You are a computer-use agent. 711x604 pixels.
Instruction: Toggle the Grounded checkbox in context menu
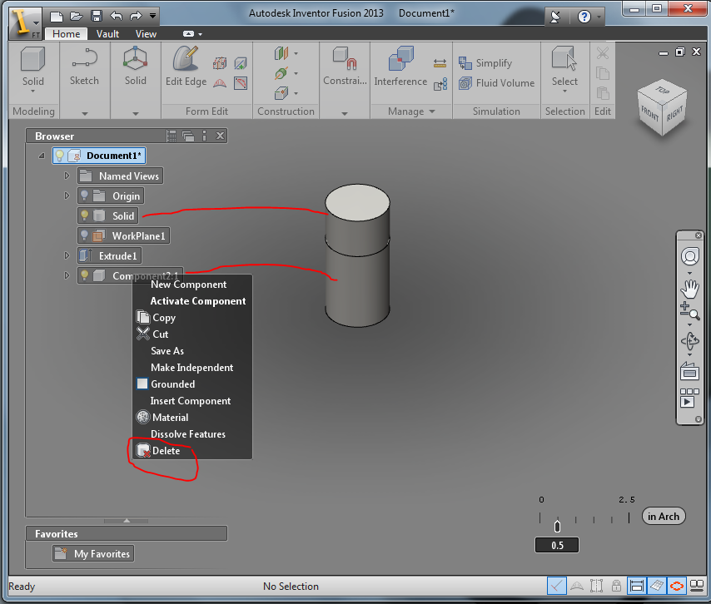coord(142,384)
